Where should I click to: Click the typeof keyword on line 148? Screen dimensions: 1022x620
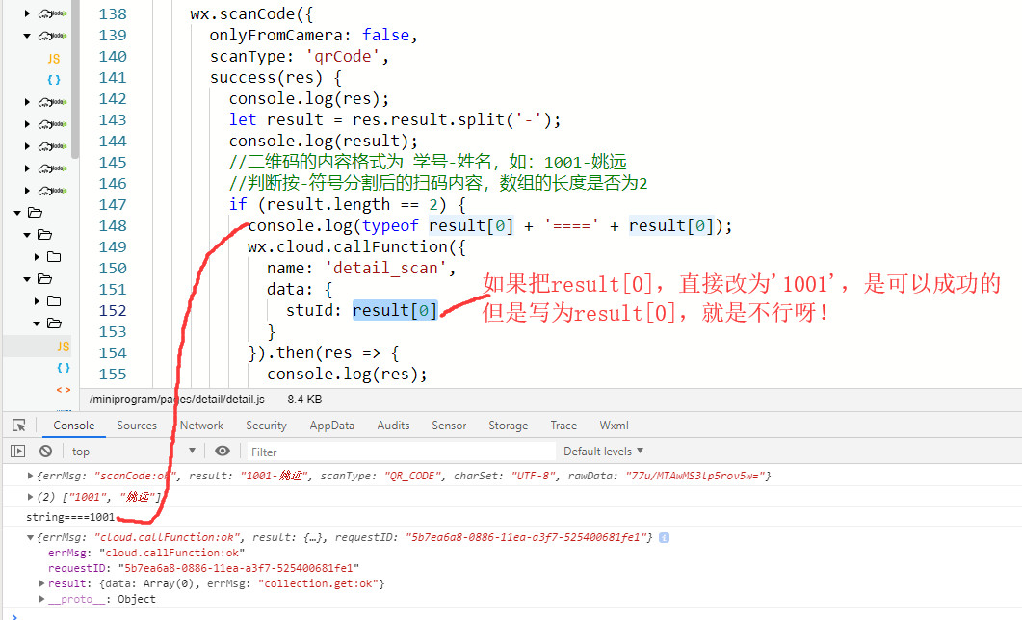coord(390,226)
